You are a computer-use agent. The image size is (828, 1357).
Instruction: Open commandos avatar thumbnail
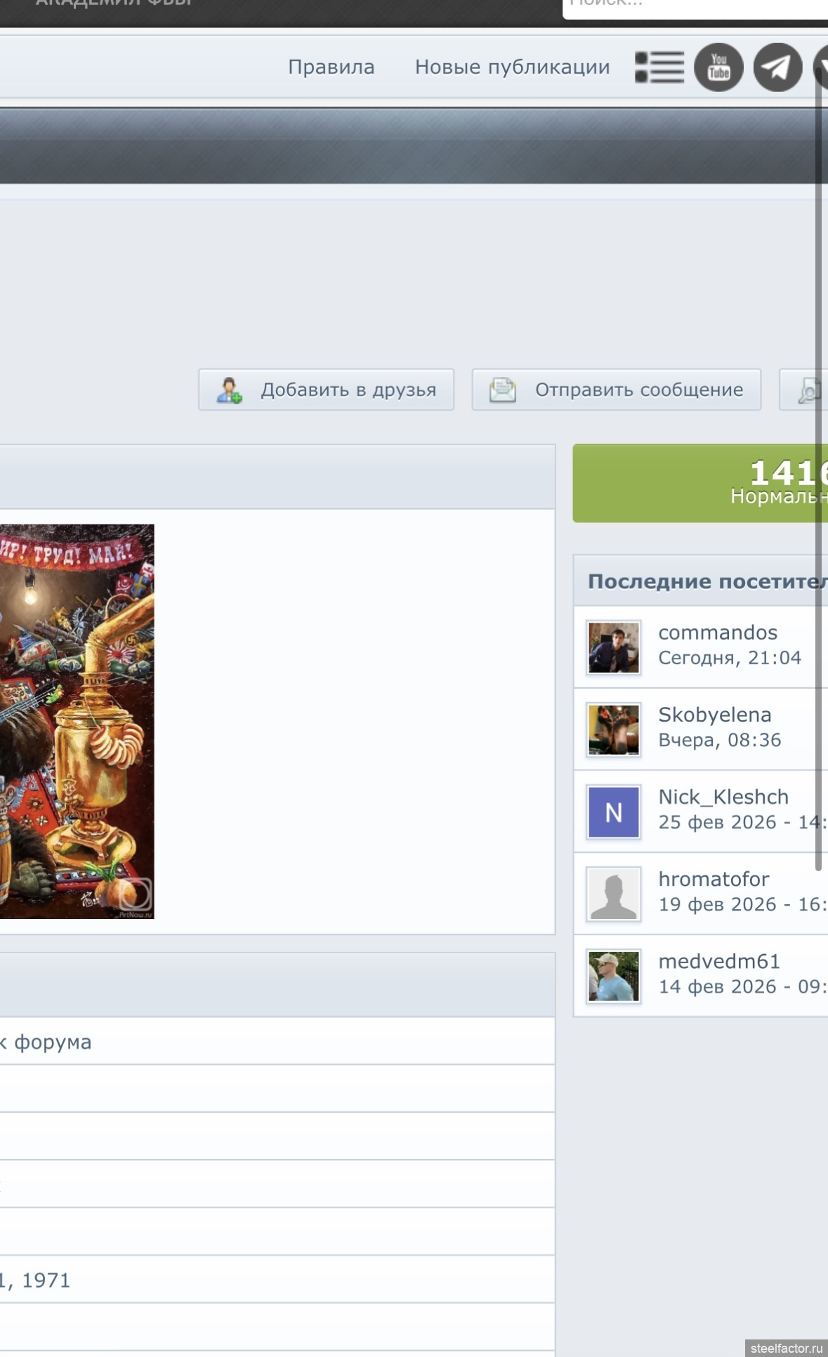[x=614, y=647]
